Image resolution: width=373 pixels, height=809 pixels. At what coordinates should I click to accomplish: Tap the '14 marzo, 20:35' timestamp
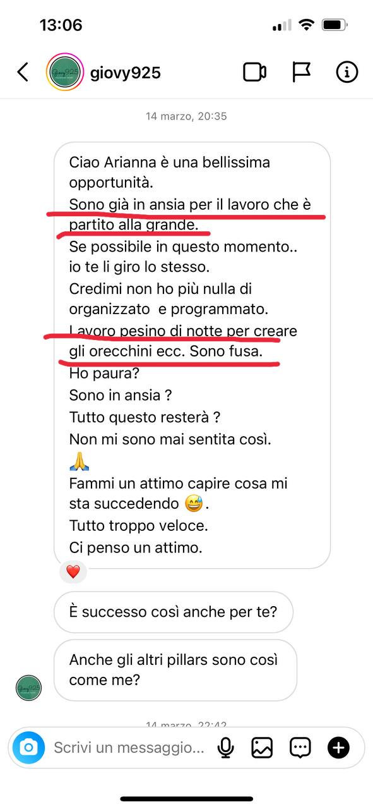coord(186,116)
